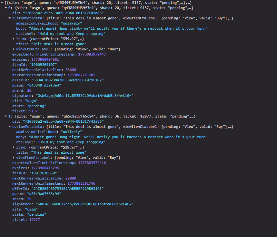Collapse the root array disclosure triangle

pyautogui.click(x=2, y=3)
